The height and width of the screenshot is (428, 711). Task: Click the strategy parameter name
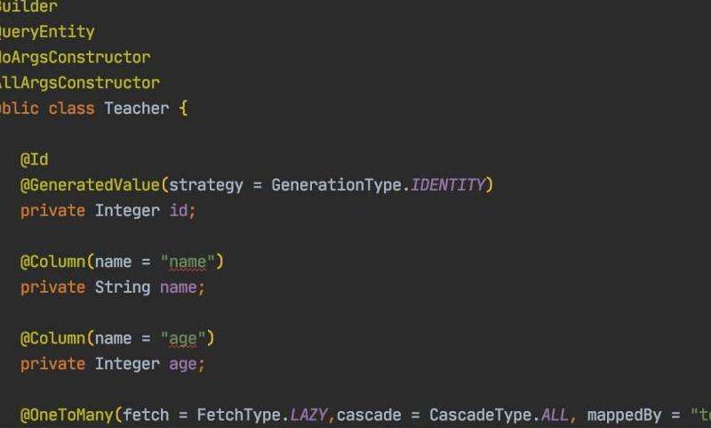206,185
